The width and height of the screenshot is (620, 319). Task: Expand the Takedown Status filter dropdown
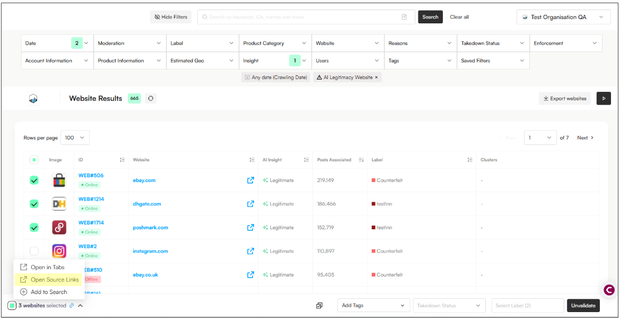[x=493, y=44]
